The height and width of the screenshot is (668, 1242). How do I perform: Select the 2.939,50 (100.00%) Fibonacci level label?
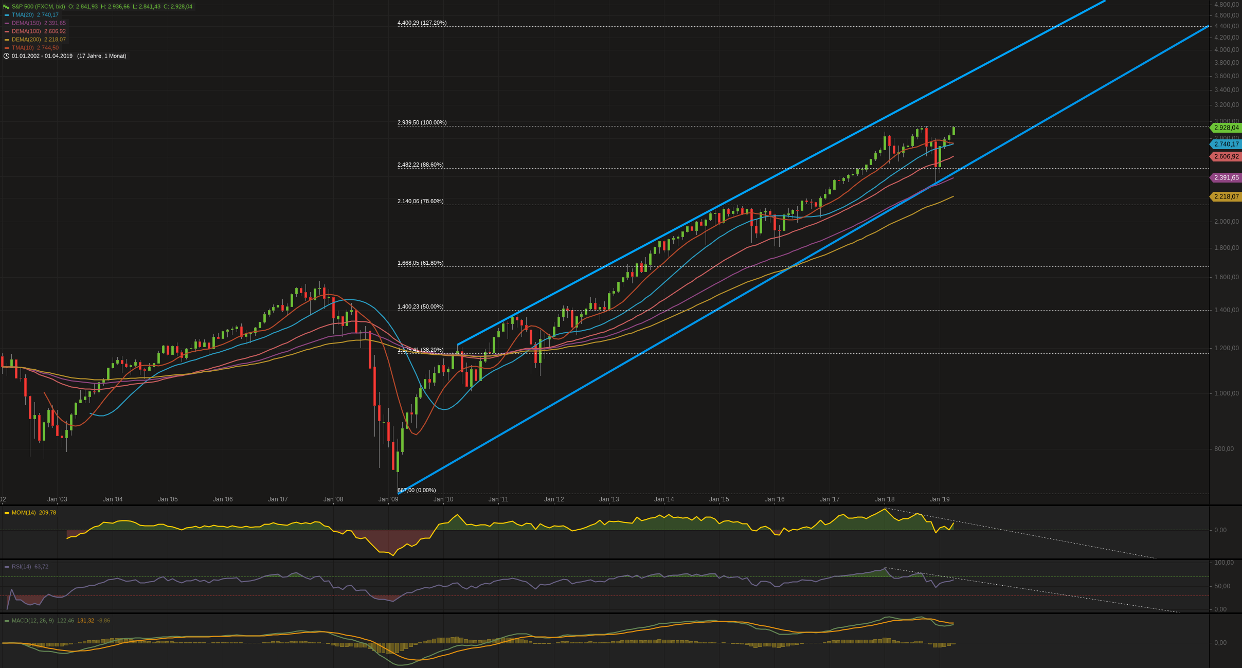tap(422, 122)
